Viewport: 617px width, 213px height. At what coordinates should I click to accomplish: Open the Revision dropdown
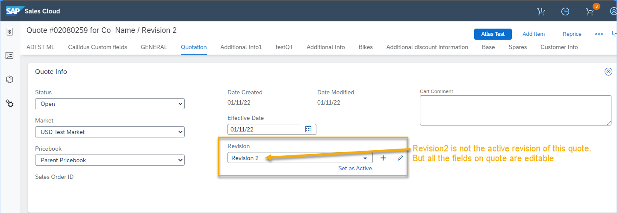(x=300, y=158)
